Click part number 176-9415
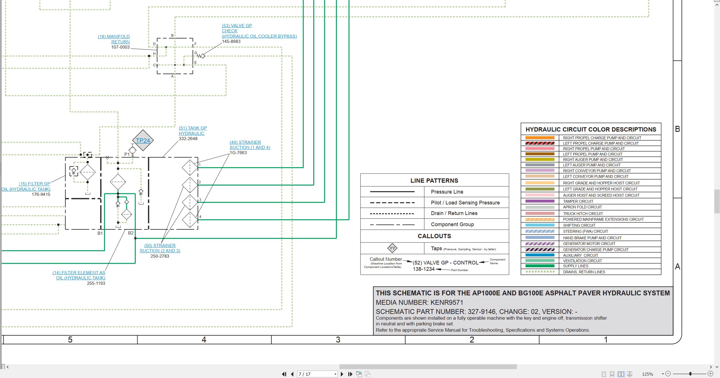Screen dimensions: 720x378 point(41,194)
